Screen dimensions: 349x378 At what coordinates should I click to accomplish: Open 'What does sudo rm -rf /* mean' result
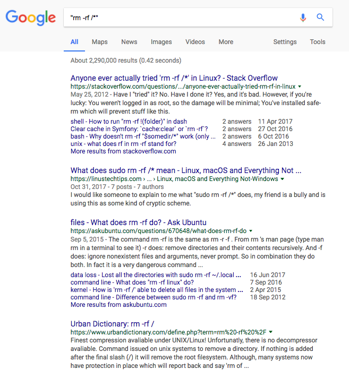(x=186, y=170)
